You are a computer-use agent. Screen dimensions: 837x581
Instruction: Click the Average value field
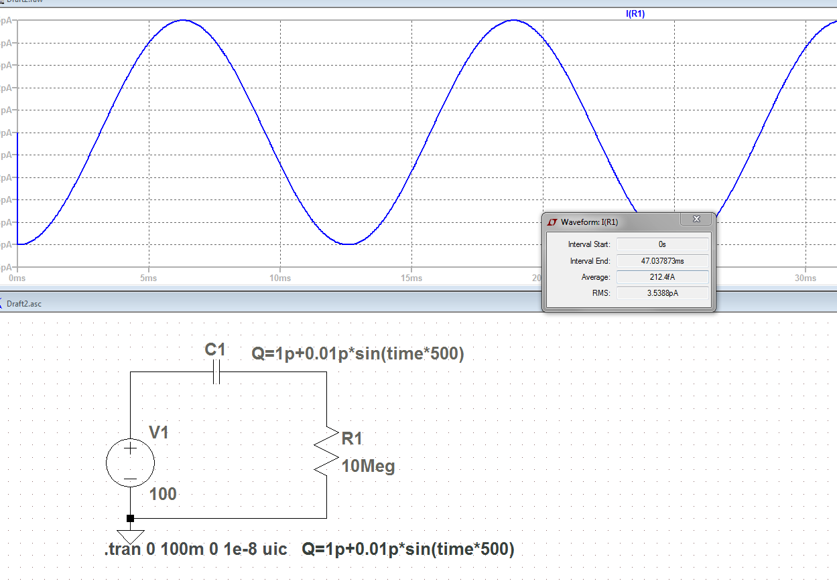[x=662, y=276]
